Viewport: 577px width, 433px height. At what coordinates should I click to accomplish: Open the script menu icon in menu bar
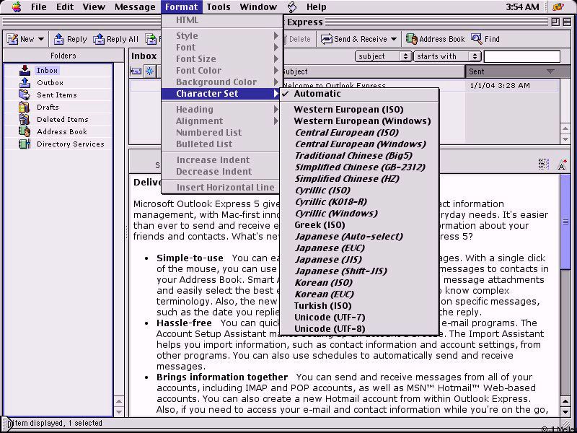point(292,6)
